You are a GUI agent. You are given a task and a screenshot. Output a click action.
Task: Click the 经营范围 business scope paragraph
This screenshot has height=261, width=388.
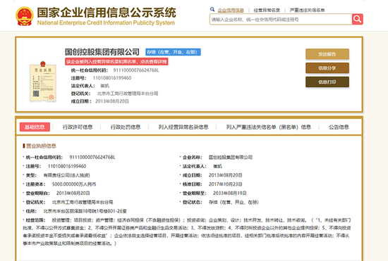pyautogui.click(x=187, y=231)
